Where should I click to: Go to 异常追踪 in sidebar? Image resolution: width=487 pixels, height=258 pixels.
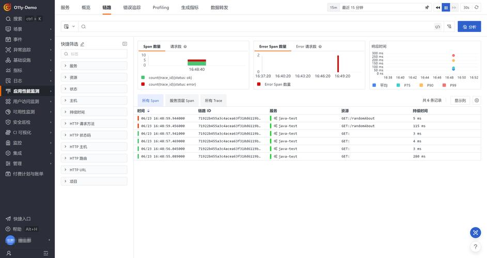(x=27, y=50)
